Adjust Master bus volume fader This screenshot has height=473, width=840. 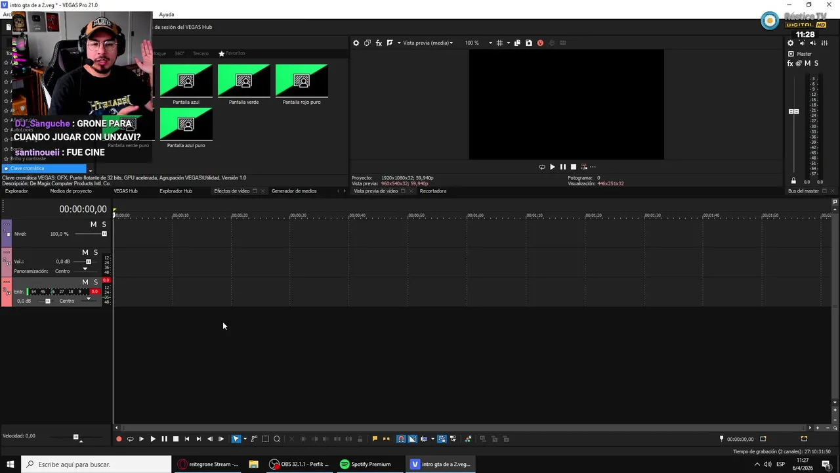coord(793,112)
